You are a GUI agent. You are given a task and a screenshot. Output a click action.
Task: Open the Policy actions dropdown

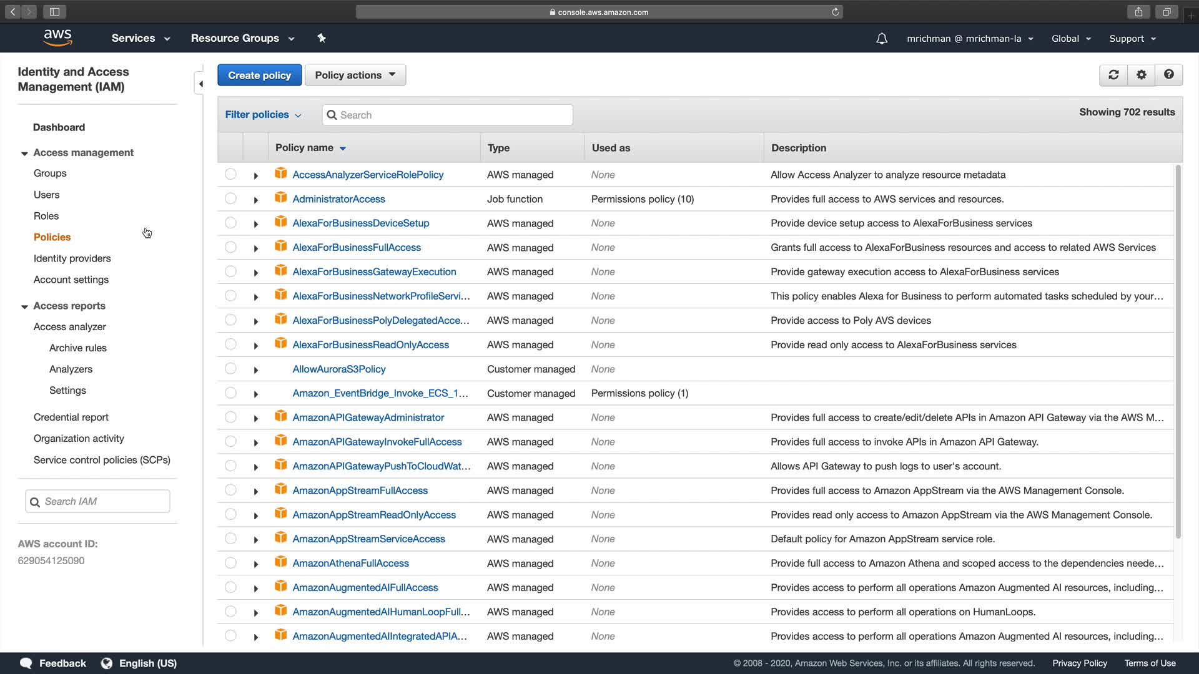click(355, 75)
